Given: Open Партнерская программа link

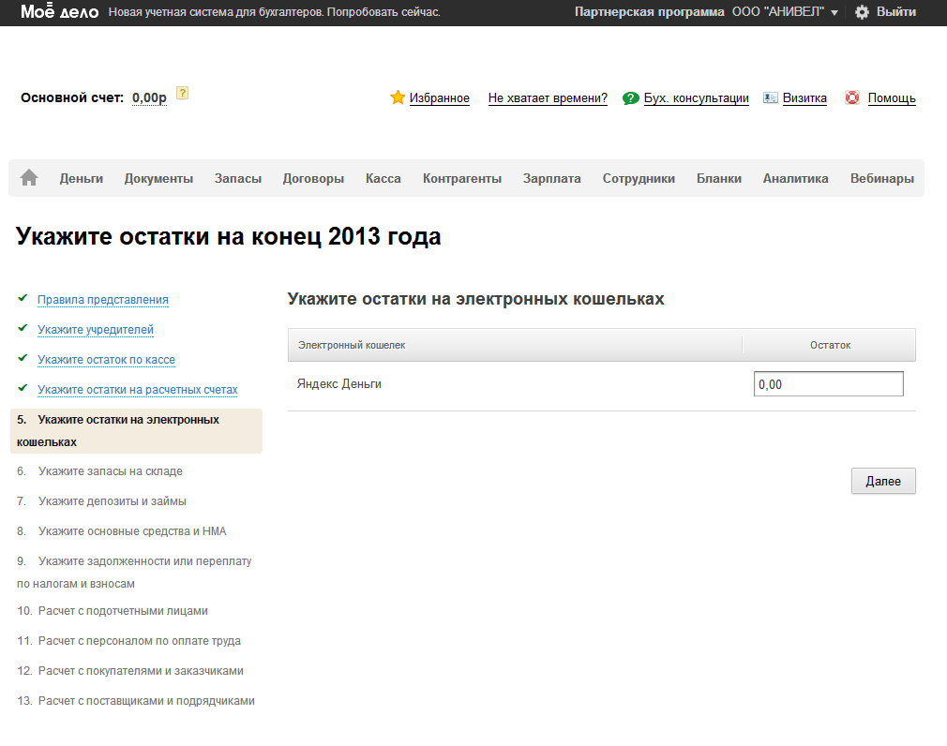Looking at the screenshot, I should (x=649, y=12).
